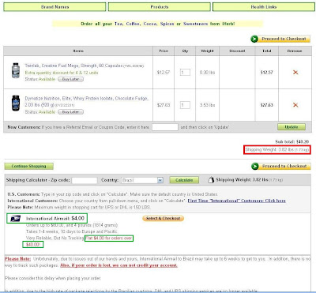Click the scale icon next to Shipping Weight
The width and height of the screenshot is (316, 293).
coord(211,180)
